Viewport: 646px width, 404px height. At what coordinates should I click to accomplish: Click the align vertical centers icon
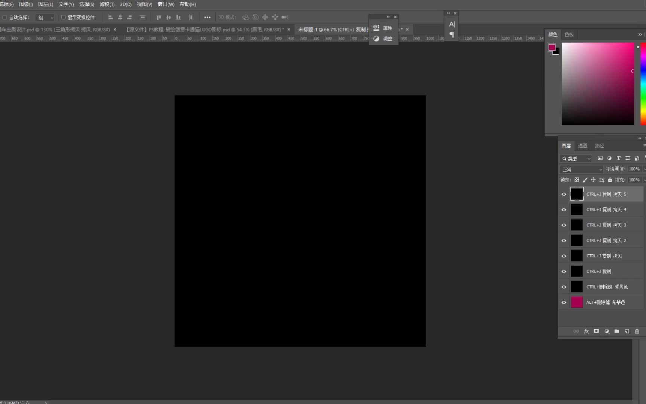tap(168, 17)
